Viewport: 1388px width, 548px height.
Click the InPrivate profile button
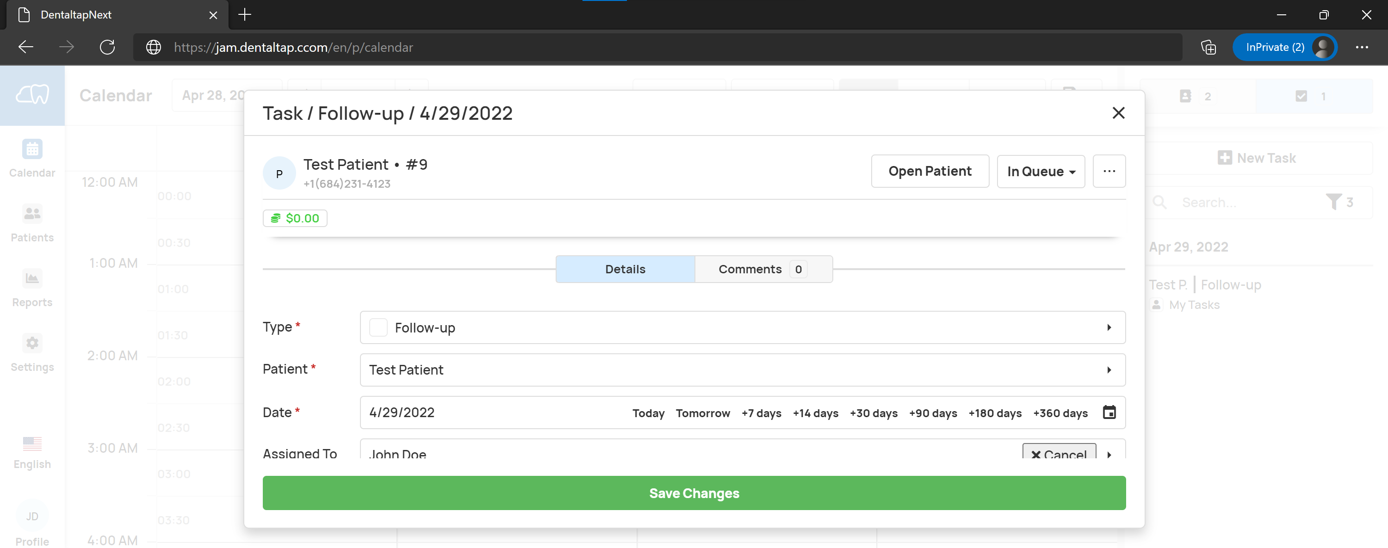point(1284,47)
